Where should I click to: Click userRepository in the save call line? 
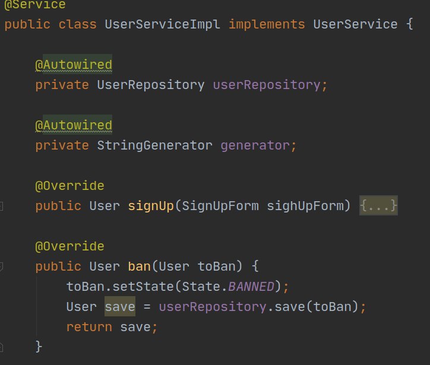(213, 307)
